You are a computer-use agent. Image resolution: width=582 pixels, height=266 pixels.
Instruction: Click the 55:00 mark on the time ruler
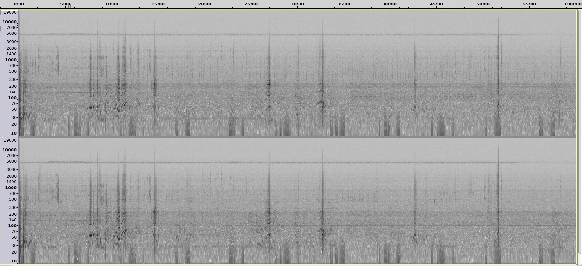529,4
